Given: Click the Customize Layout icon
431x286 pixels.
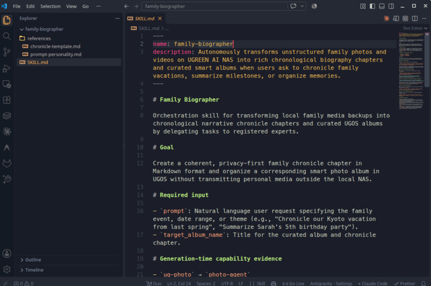Looking at the screenshot, I should (x=363, y=6).
